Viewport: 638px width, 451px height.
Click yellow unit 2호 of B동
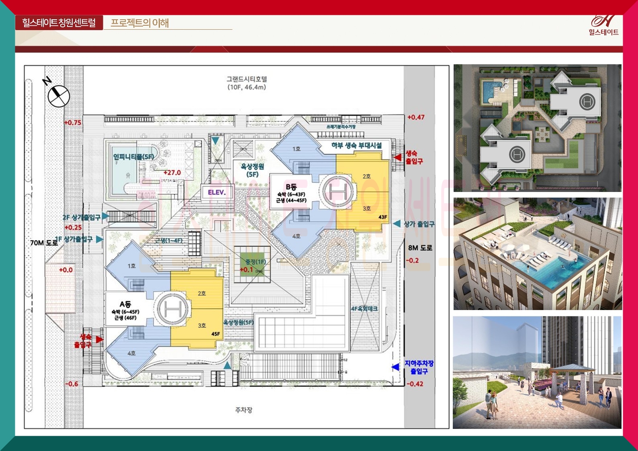[x=366, y=176]
